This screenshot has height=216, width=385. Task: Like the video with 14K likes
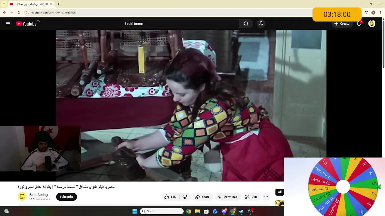pyautogui.click(x=170, y=197)
